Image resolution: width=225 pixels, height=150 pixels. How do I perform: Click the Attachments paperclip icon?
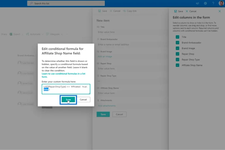click(x=98, y=100)
